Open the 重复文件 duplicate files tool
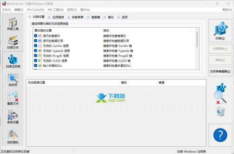The height and width of the screenshot is (154, 234). (13, 98)
